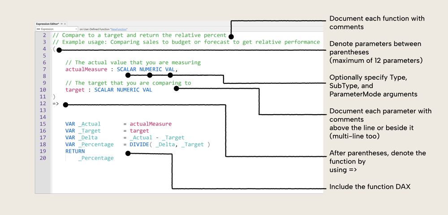Image resolution: width=448 pixels, height=215 pixels.
Task: Collapse the code block at line 4
Action: [x=51, y=49]
